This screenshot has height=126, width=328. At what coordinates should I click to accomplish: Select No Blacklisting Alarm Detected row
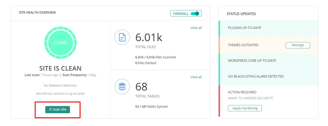coord(268,76)
